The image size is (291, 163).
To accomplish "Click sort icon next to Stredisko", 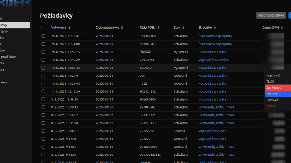I will coord(215,28).
